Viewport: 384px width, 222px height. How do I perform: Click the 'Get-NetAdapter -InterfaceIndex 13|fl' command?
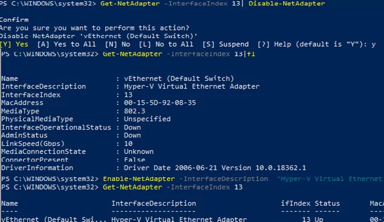click(179, 54)
